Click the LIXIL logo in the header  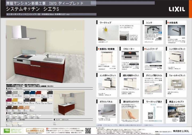point(177,9)
